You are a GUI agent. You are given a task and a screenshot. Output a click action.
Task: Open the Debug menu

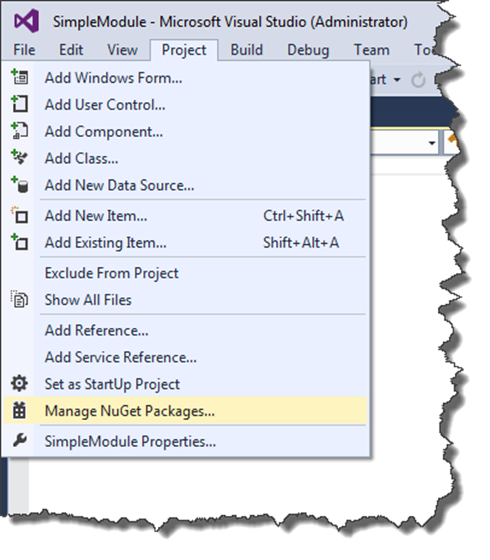[308, 50]
